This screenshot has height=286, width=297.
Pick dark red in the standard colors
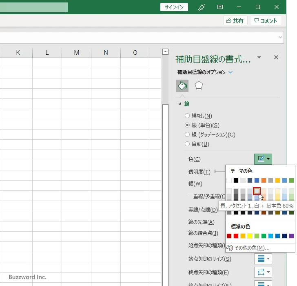tap(229, 236)
